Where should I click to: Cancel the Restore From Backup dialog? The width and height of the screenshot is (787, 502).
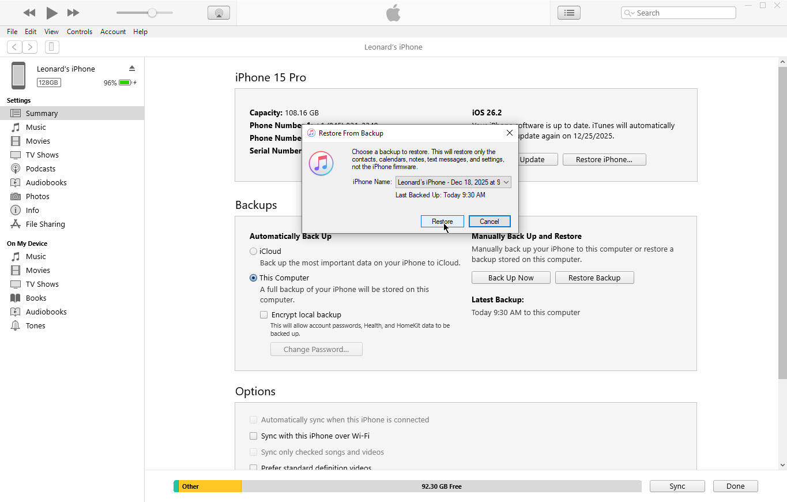[489, 222]
